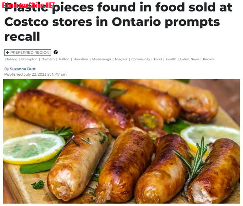Visit the Mississauga section
243x206 pixels.
(102, 59)
